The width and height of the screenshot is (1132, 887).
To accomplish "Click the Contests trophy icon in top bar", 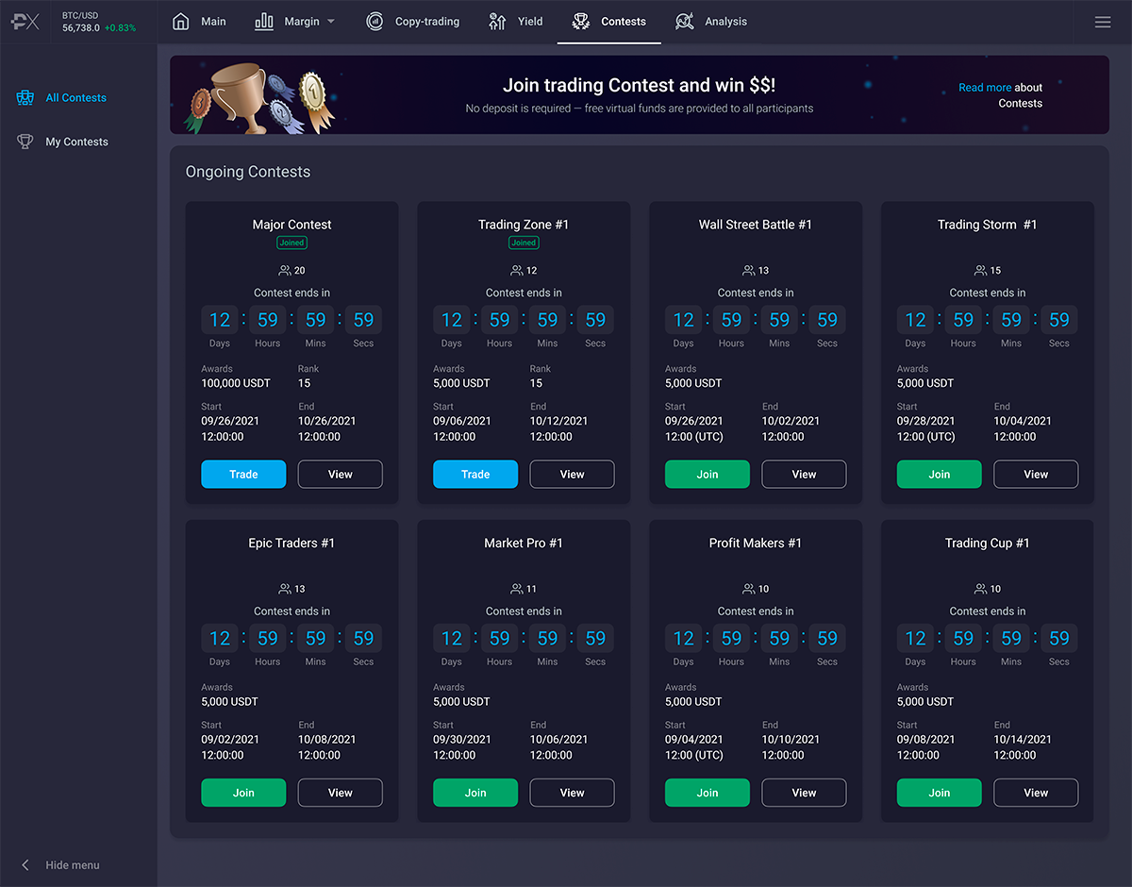I will 581,22.
